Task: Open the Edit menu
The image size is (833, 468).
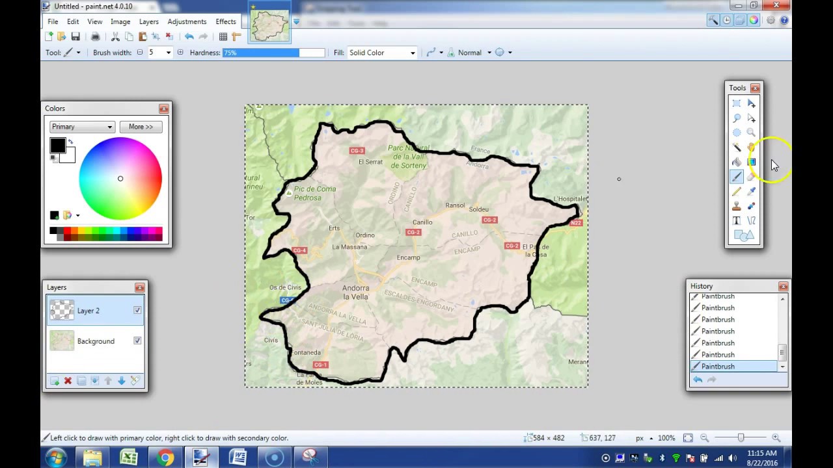Action: pyautogui.click(x=73, y=21)
